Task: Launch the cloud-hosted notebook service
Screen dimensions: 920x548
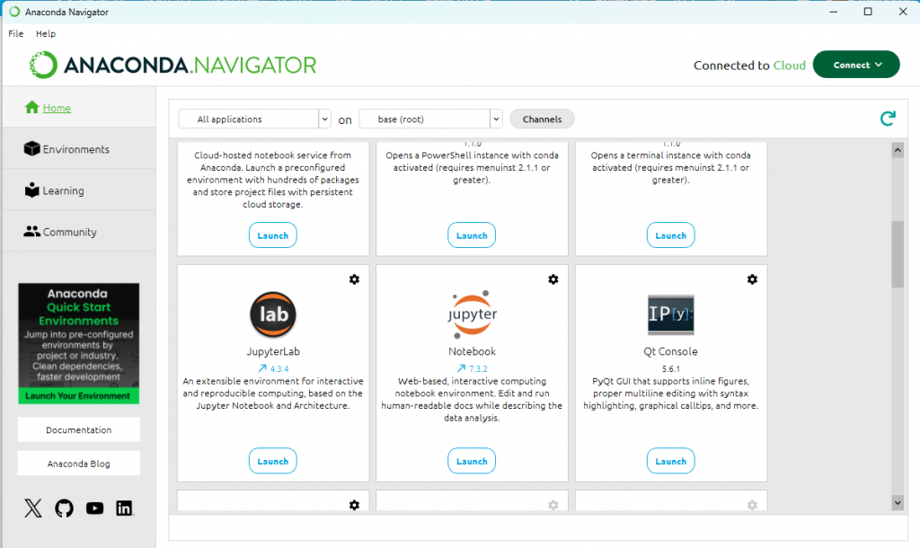Action: (x=273, y=235)
